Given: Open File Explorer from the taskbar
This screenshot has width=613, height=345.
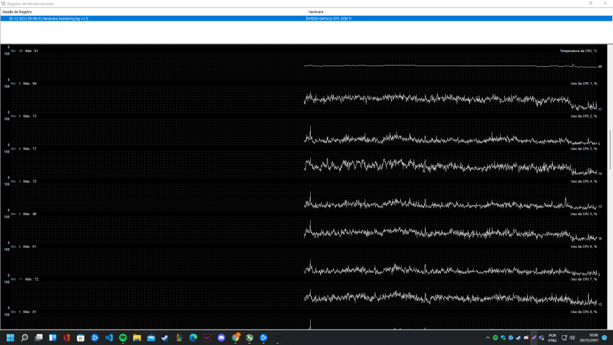Looking at the screenshot, I should (137, 338).
